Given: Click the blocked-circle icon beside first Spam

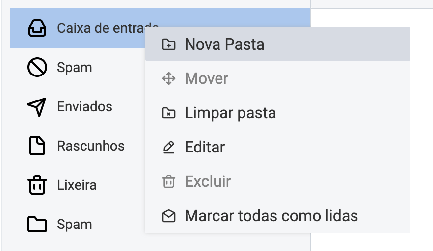Looking at the screenshot, I should pos(37,68).
